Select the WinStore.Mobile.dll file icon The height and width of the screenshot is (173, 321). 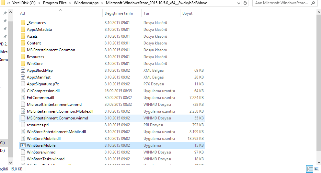point(23,138)
